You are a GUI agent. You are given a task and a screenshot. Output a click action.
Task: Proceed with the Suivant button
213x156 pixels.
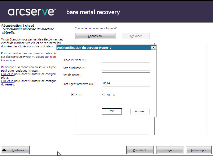coord(170,150)
